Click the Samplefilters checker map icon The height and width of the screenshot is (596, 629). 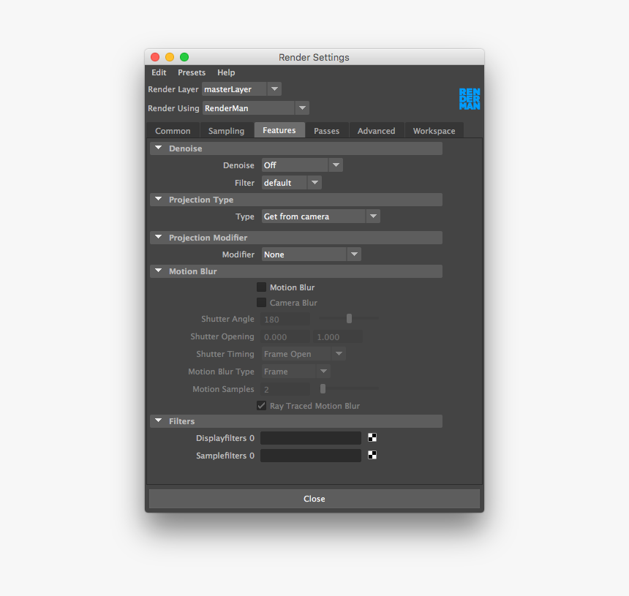[372, 455]
